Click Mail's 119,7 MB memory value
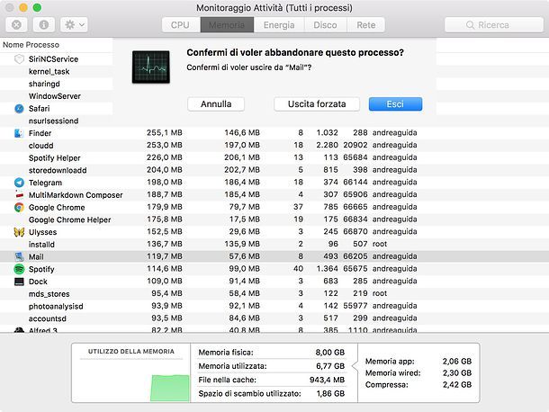Screen dimensions: 549x412 [165, 256]
